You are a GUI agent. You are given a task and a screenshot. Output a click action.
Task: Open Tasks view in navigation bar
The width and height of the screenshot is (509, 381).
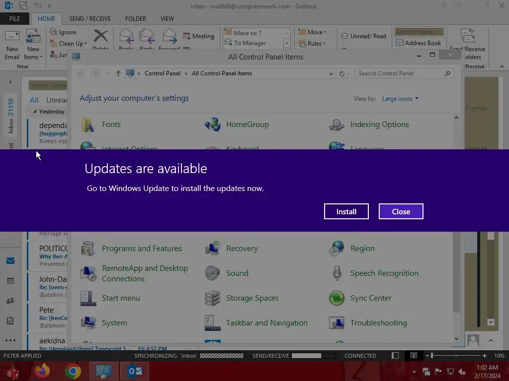point(10,320)
